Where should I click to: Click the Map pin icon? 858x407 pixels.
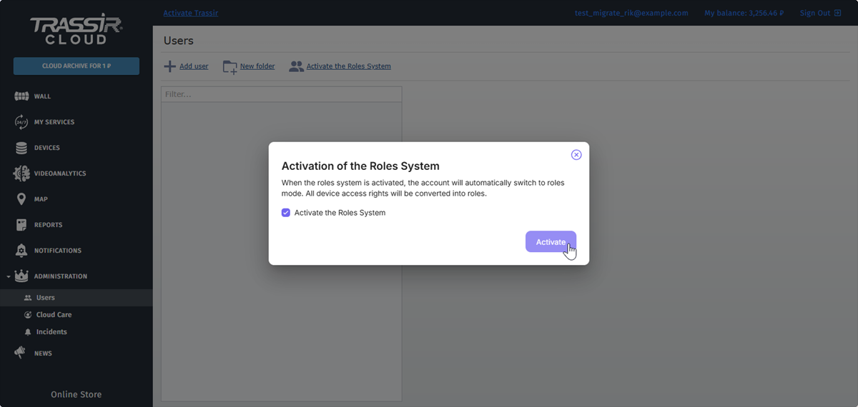[x=21, y=199]
